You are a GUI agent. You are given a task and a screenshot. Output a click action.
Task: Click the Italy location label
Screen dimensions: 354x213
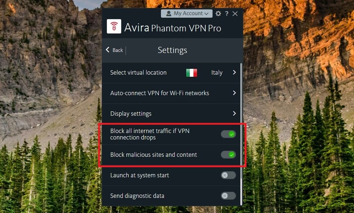(x=217, y=72)
